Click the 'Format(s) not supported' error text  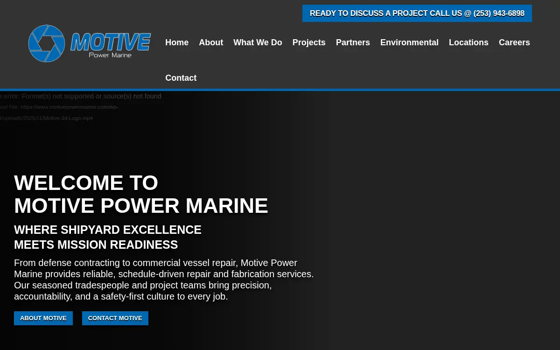(x=80, y=96)
